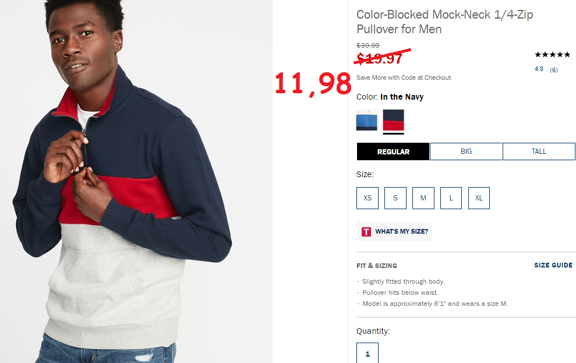Select size XL
Image resolution: width=576 pixels, height=363 pixels.
[479, 198]
